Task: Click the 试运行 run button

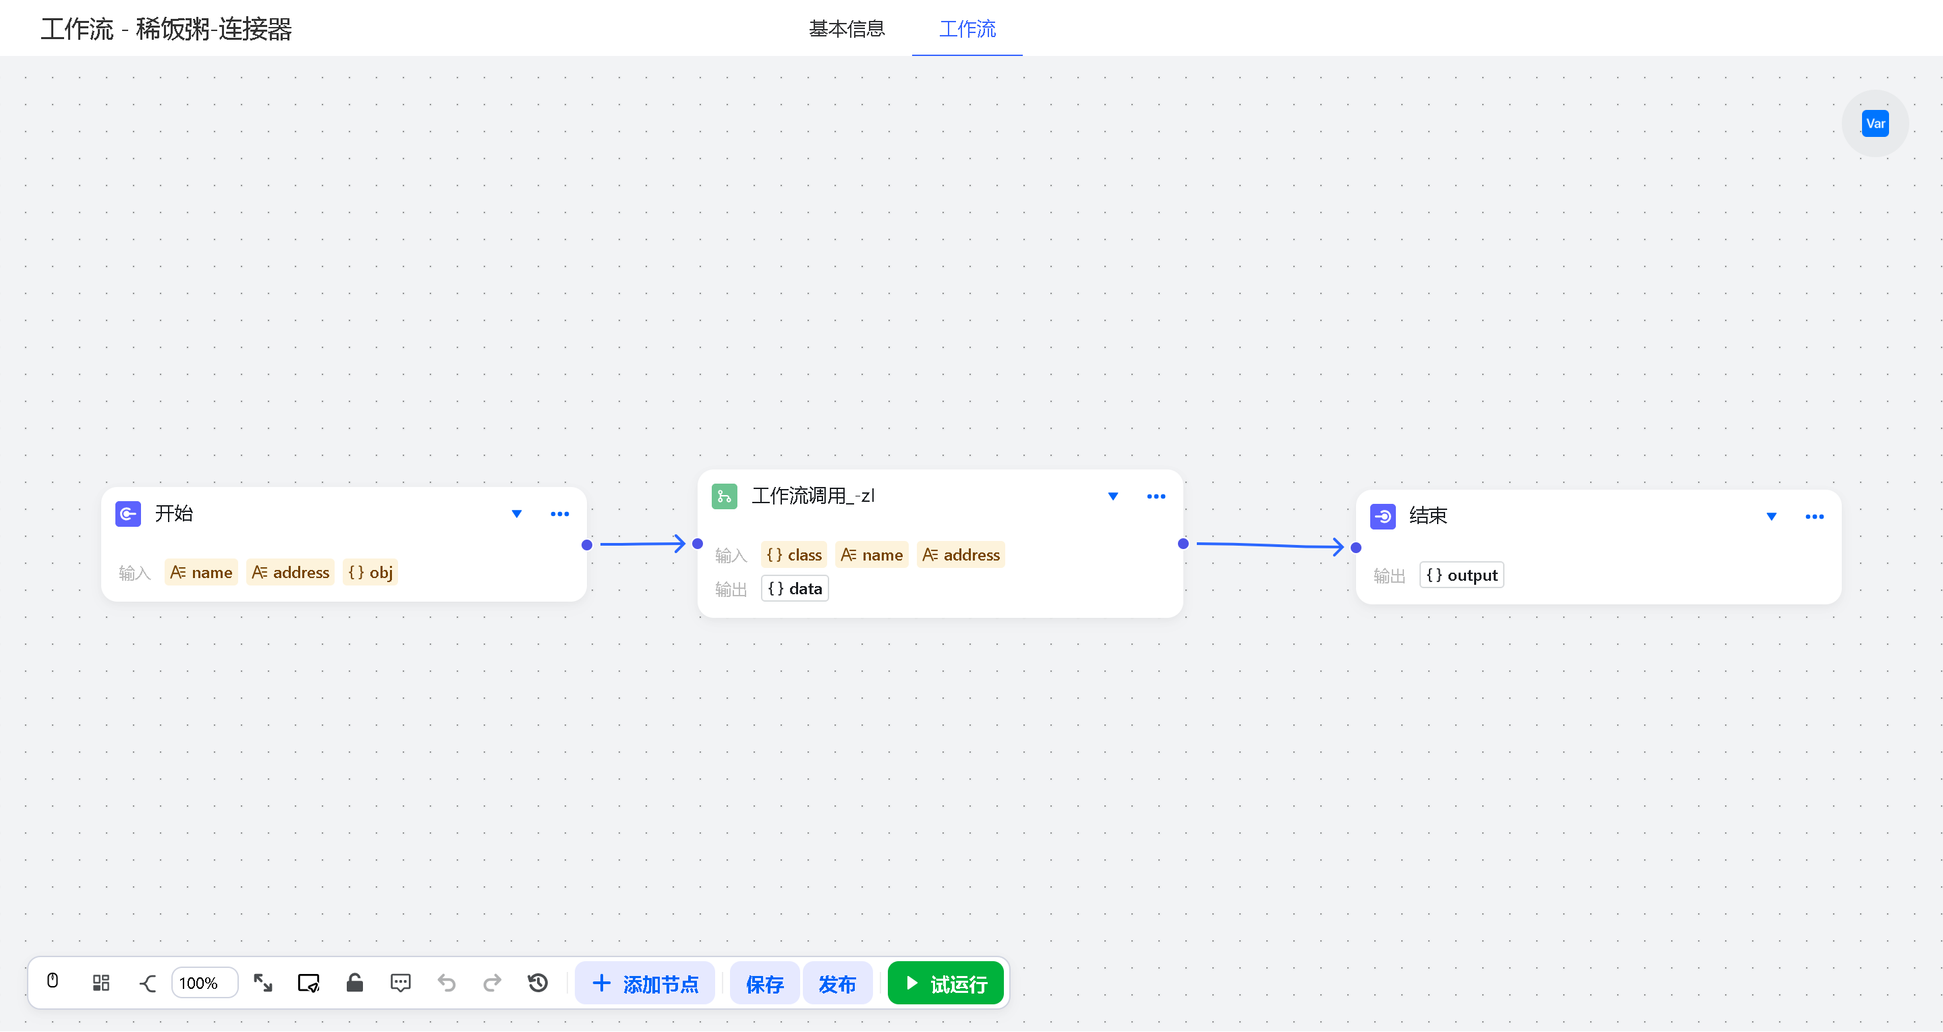Action: pos(946,983)
